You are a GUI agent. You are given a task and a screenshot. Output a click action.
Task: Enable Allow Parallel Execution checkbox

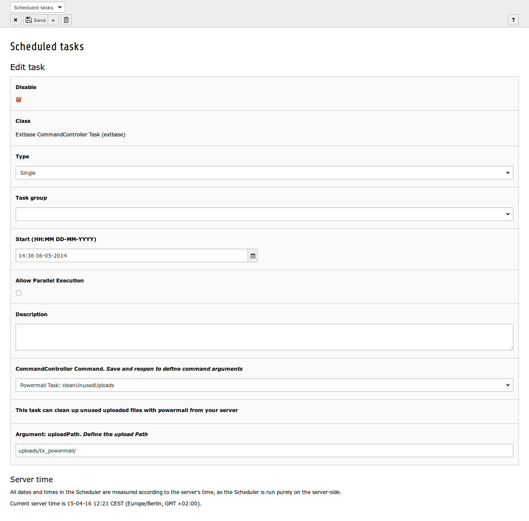click(x=19, y=293)
